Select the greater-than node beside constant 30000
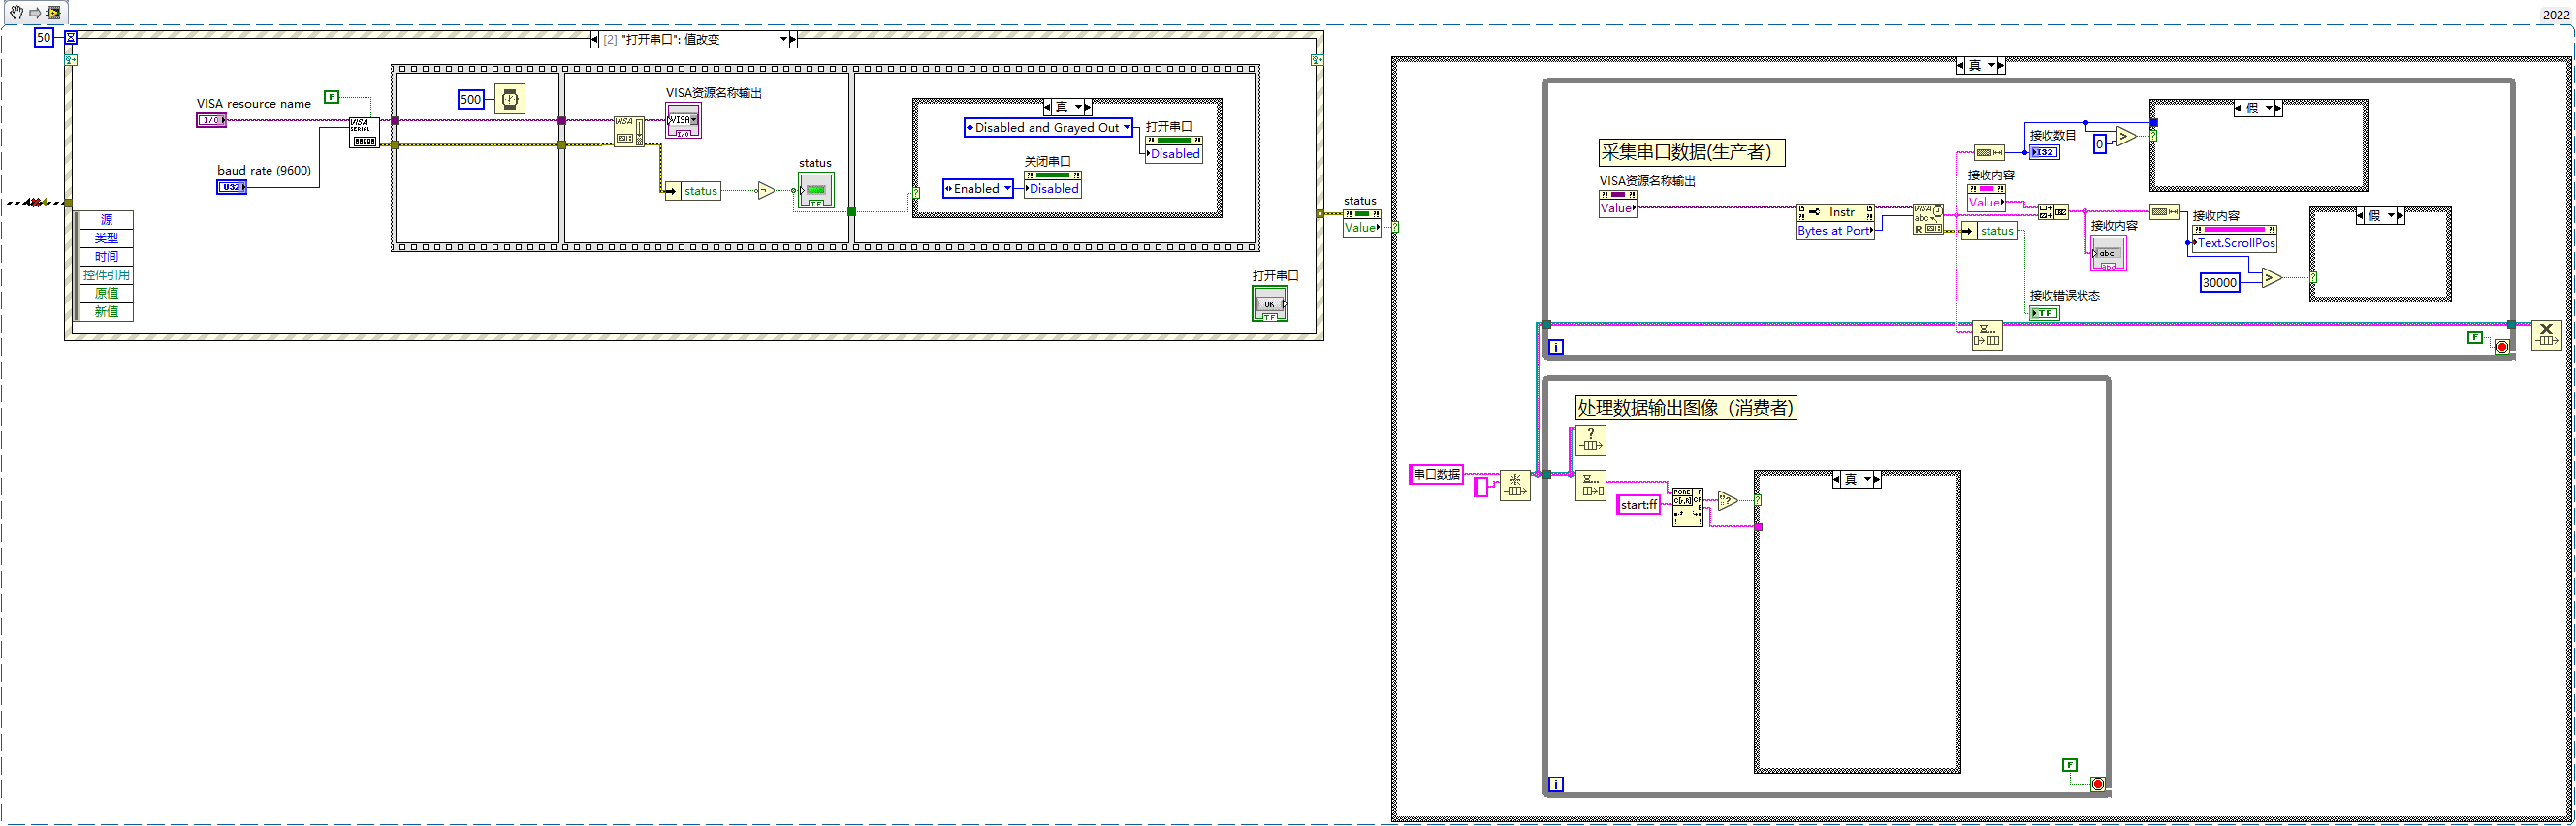The height and width of the screenshot is (826, 2576). (2272, 278)
